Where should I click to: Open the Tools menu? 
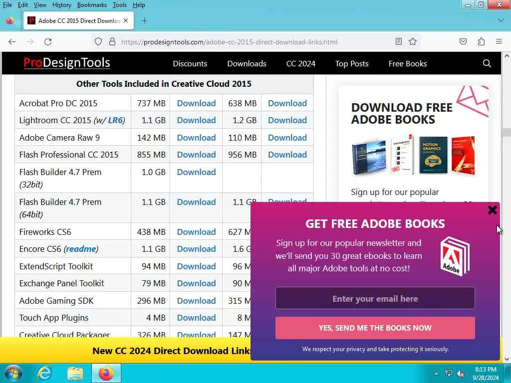point(120,5)
